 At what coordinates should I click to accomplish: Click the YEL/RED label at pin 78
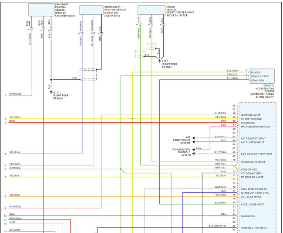click(221, 195)
